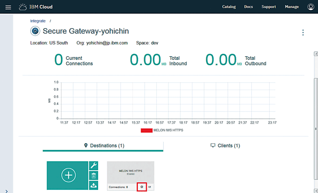Open the Manage menu
318x193 pixels.
(291, 7)
